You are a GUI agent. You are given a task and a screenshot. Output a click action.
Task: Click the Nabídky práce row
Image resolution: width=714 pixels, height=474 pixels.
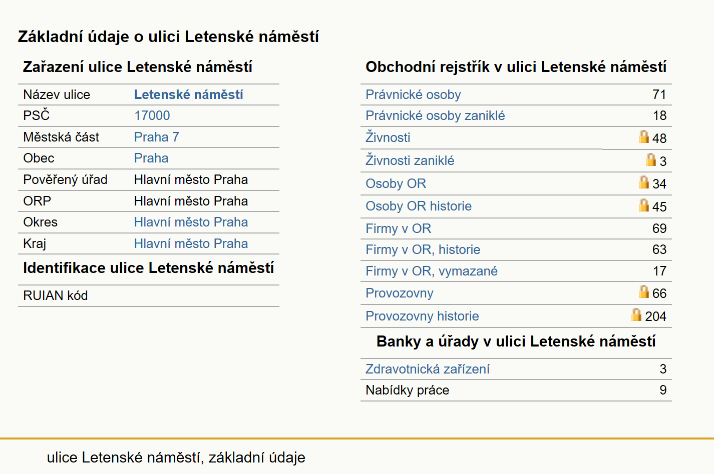516,390
